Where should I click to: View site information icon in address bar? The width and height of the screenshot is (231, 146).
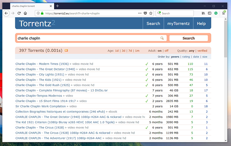tap(38, 13)
